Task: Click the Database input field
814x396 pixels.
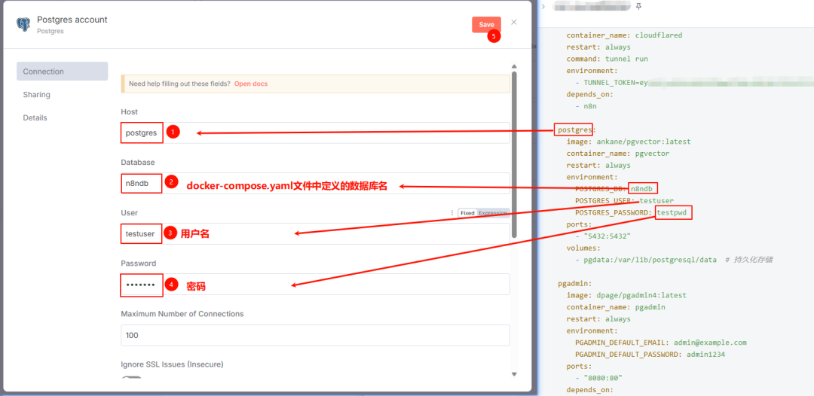Action: [315, 183]
